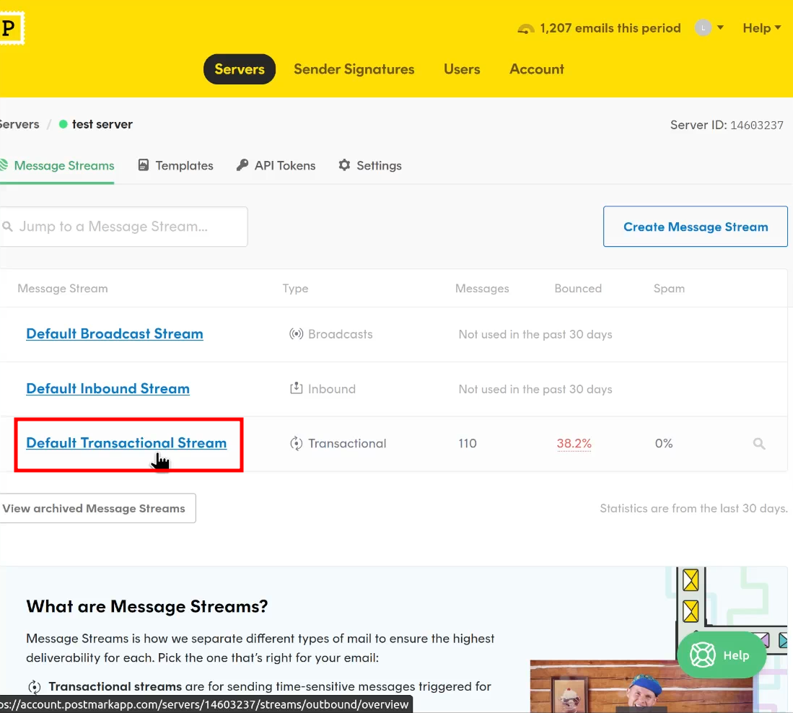The width and height of the screenshot is (793, 713).
Task: Click the Servers breadcrumb link
Action: tap(19, 124)
